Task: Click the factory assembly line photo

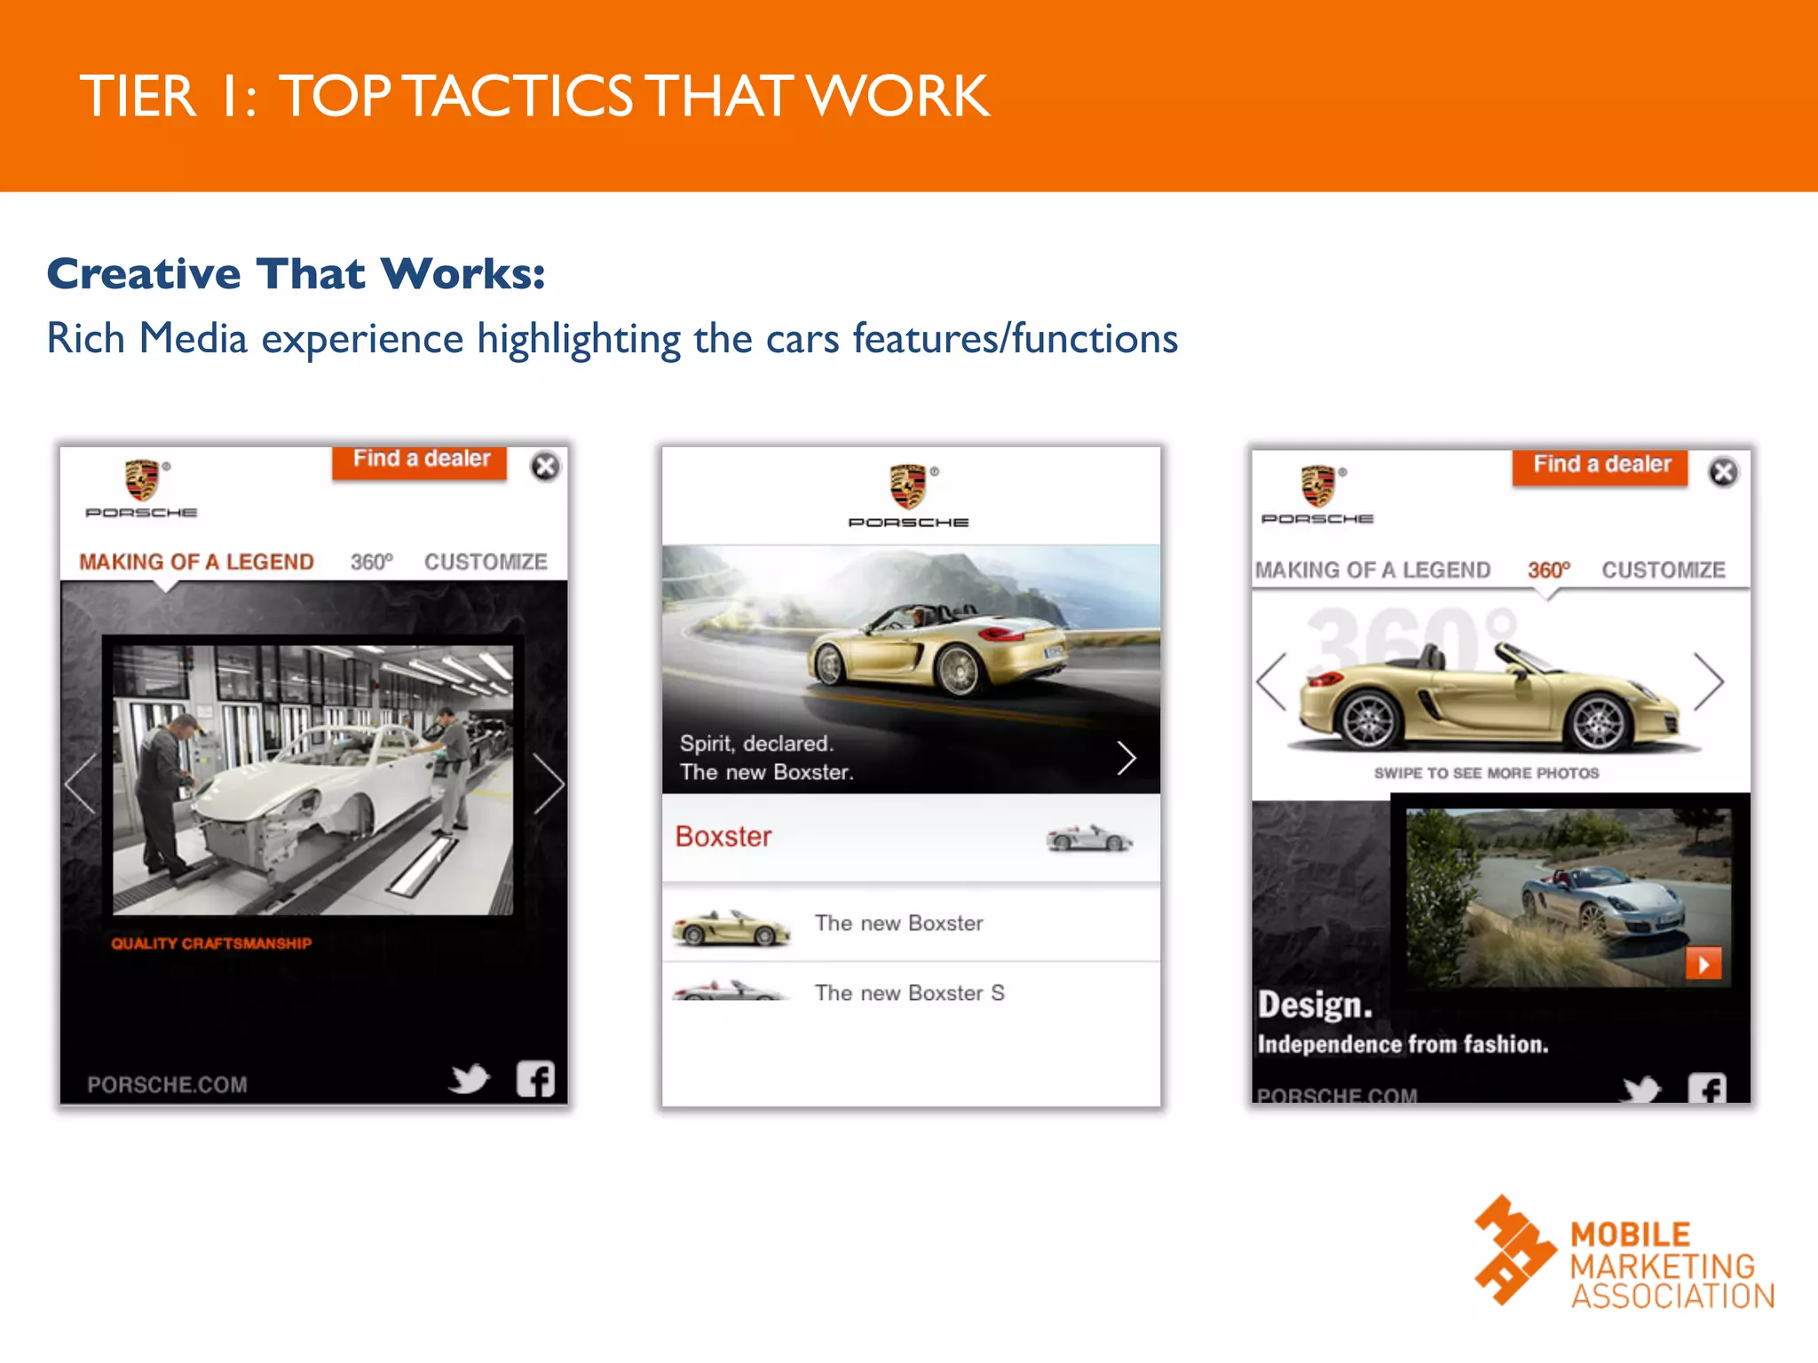Action: 312,780
